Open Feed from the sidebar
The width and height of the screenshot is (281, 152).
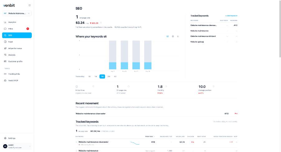(17, 42)
